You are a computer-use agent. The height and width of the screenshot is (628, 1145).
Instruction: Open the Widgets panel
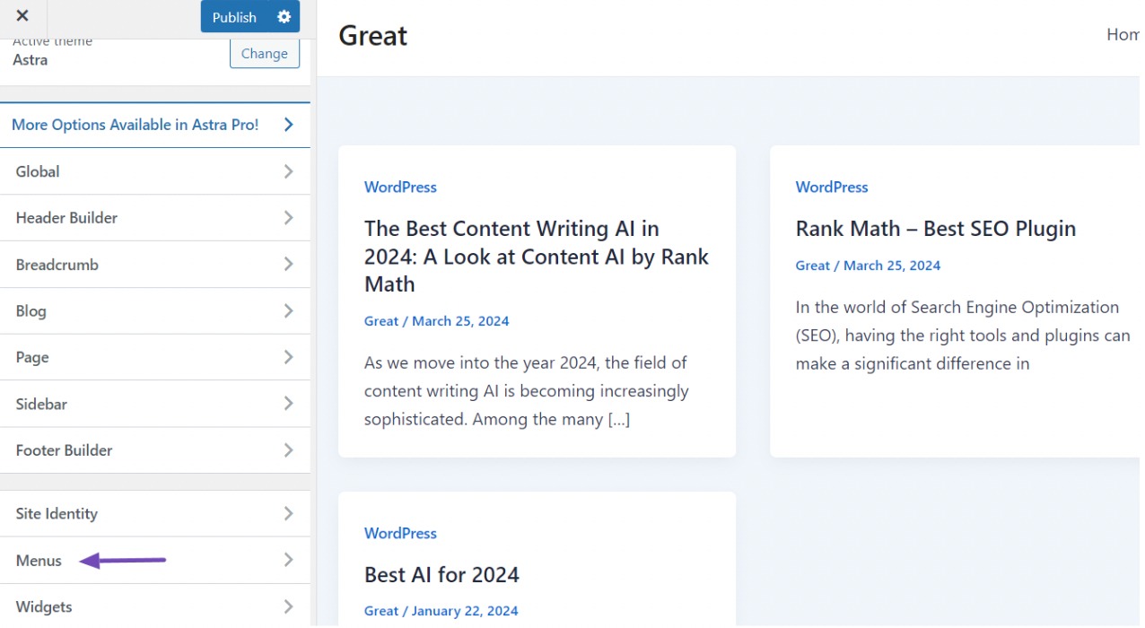[x=155, y=606]
